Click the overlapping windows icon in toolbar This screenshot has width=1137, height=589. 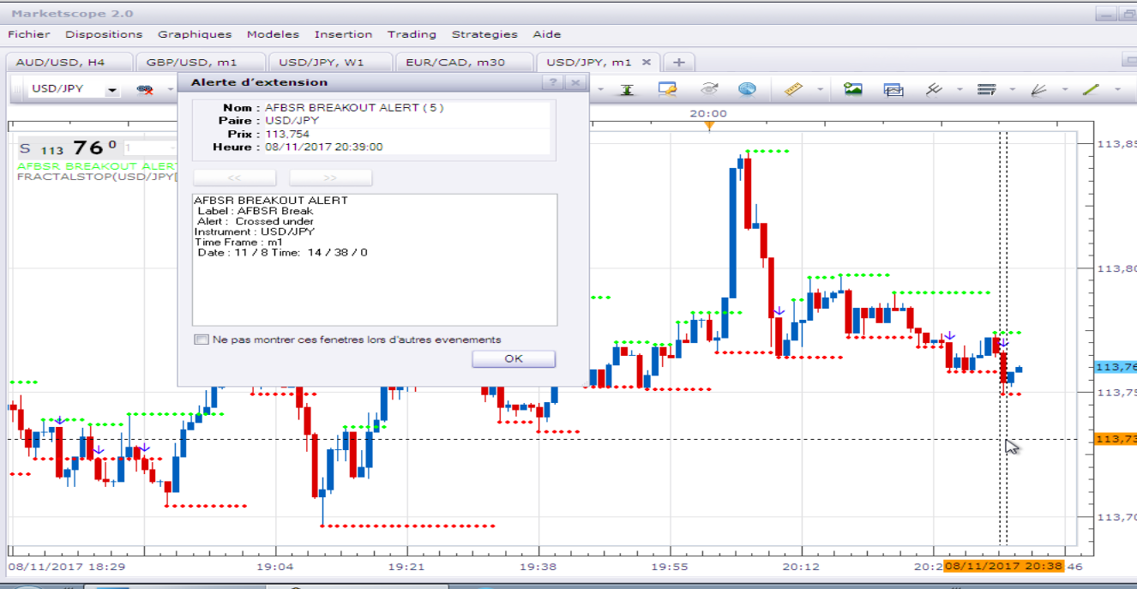(893, 88)
